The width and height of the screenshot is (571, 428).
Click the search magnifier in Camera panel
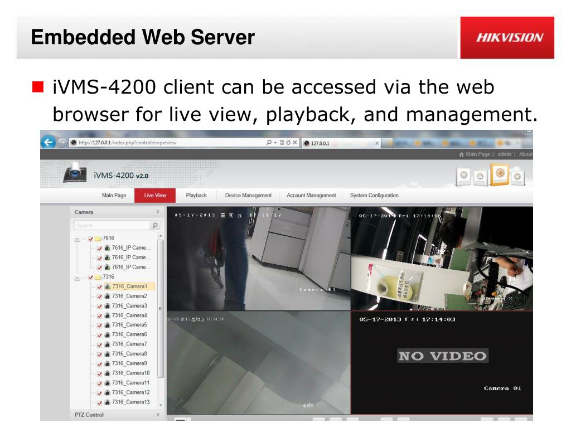click(155, 225)
